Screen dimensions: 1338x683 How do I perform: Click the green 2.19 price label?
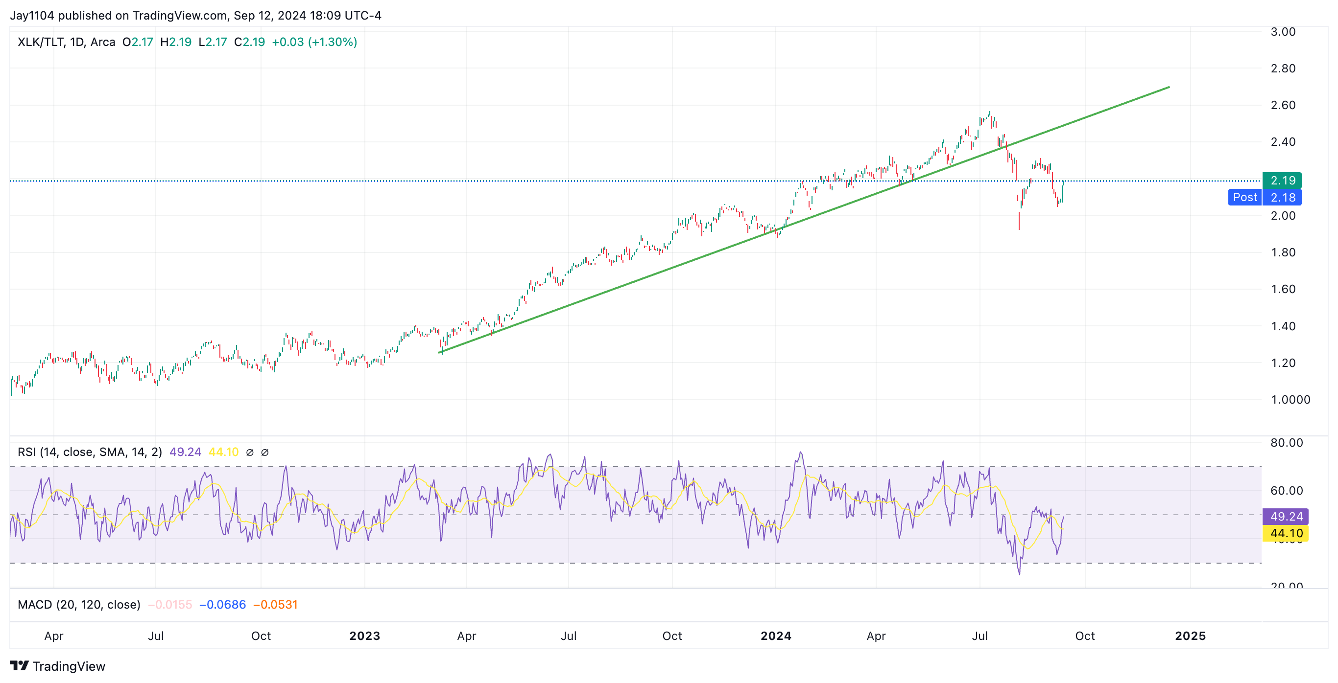tap(1282, 181)
